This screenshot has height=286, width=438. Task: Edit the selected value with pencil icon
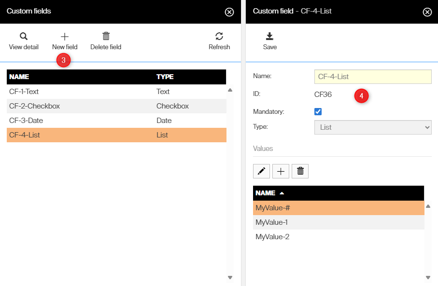click(x=261, y=171)
